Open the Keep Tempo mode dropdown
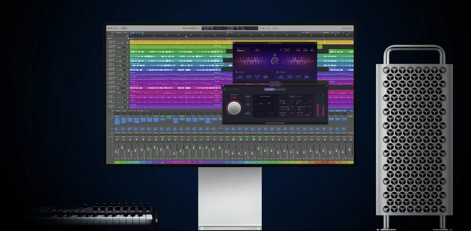Screen dimensions: 471x231 click(230, 29)
